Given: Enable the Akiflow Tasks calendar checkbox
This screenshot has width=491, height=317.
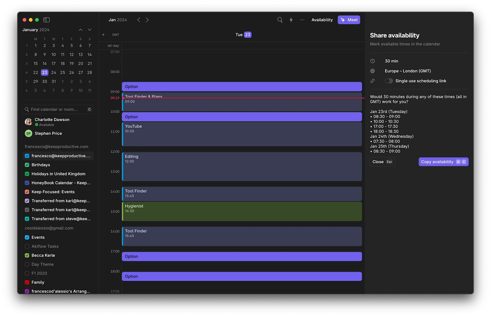Looking at the screenshot, I should click(x=27, y=246).
